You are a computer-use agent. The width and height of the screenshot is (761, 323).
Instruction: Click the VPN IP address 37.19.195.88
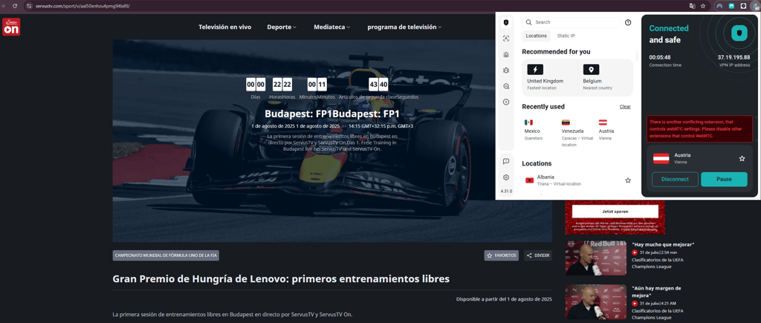point(734,58)
